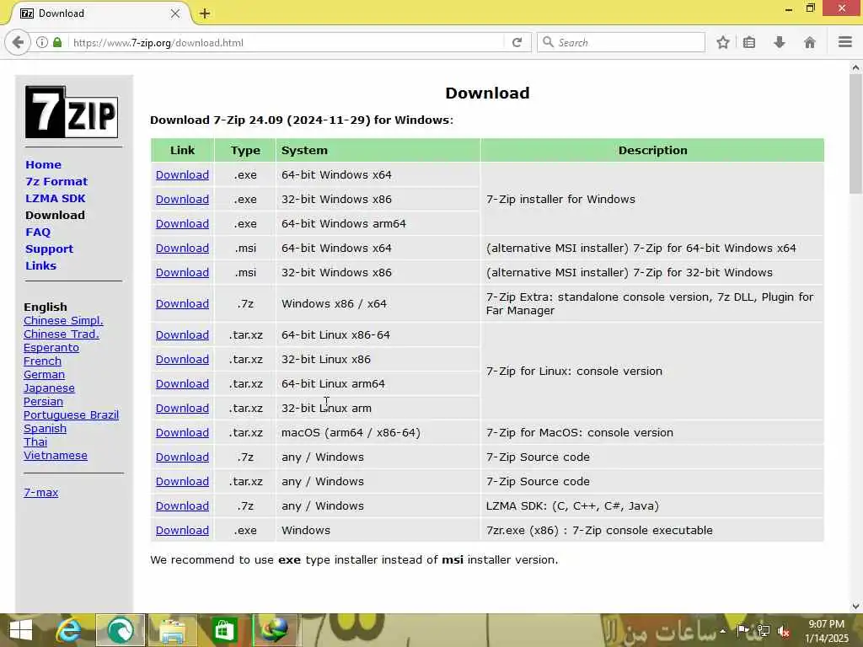The image size is (863, 647).
Task: Download .tar.xz for 32-bit Linux x86
Action: 182,359
